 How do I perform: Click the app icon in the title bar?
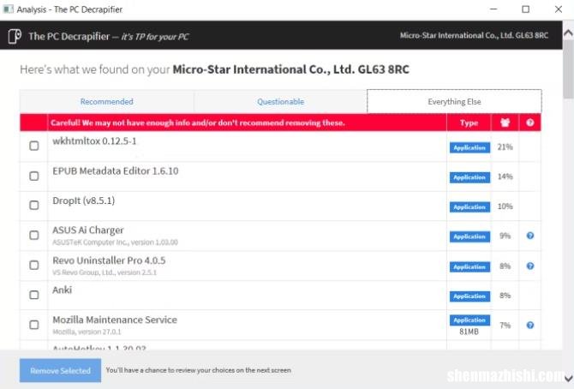click(x=8, y=9)
